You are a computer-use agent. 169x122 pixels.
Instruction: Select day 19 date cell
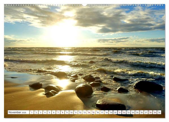click(111, 112)
